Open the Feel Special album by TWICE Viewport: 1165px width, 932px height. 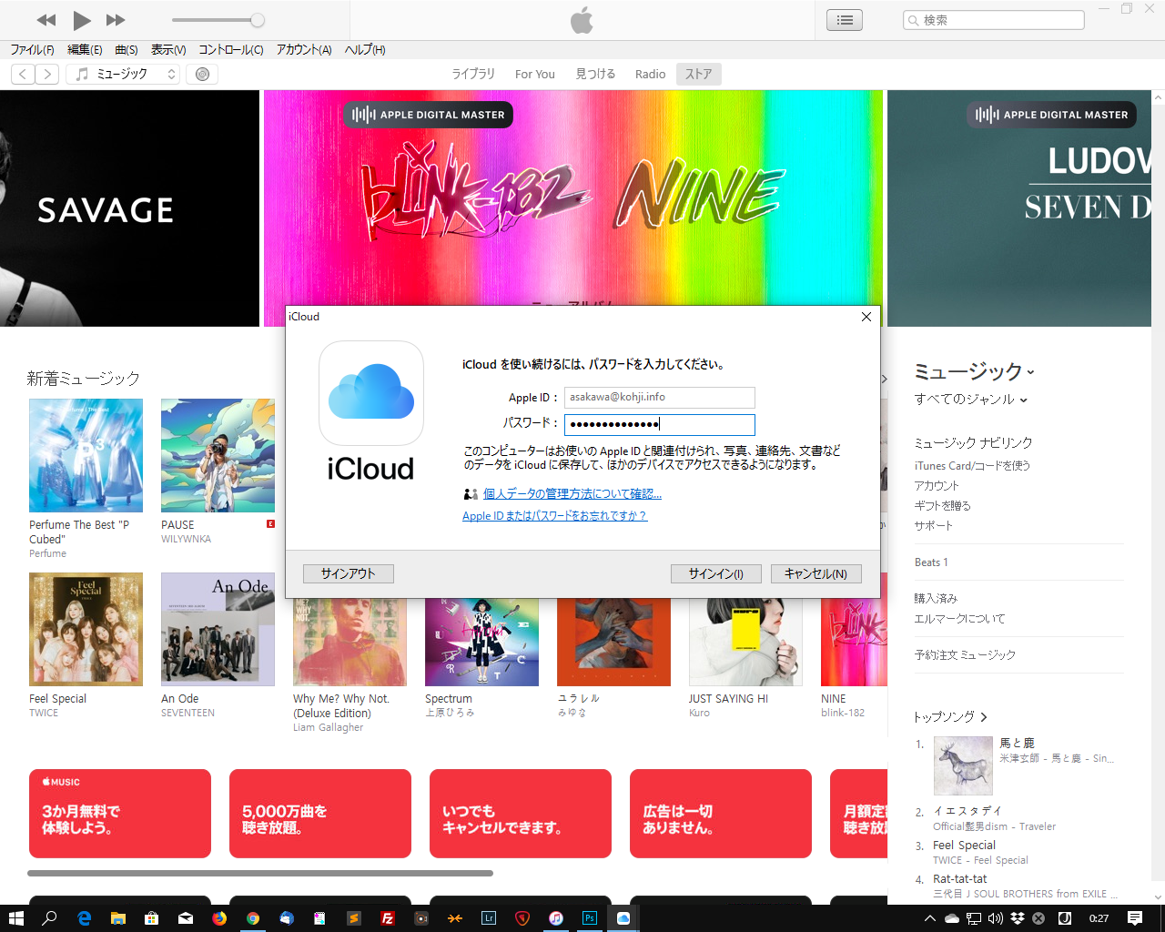[86, 629]
